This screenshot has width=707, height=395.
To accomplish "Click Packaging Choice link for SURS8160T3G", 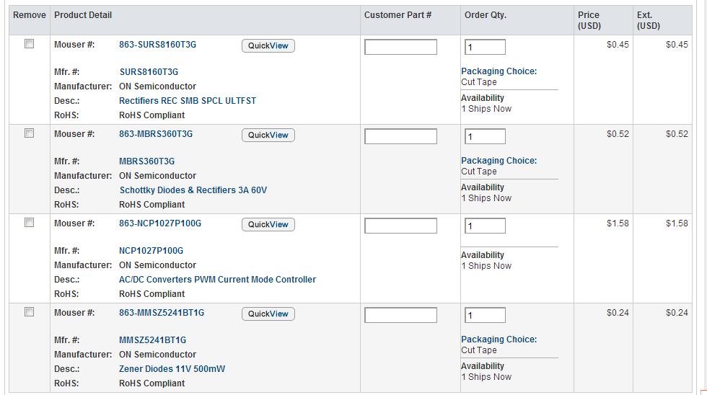I will coord(499,71).
